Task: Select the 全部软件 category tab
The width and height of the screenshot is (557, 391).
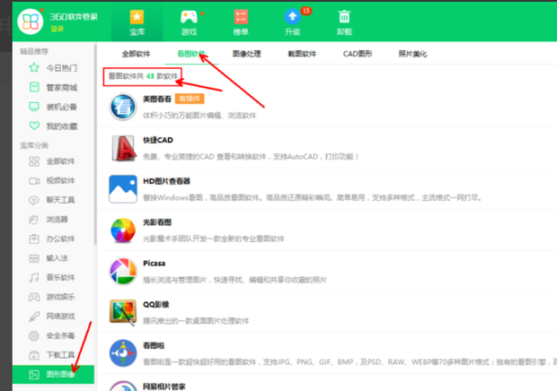Action: (136, 54)
